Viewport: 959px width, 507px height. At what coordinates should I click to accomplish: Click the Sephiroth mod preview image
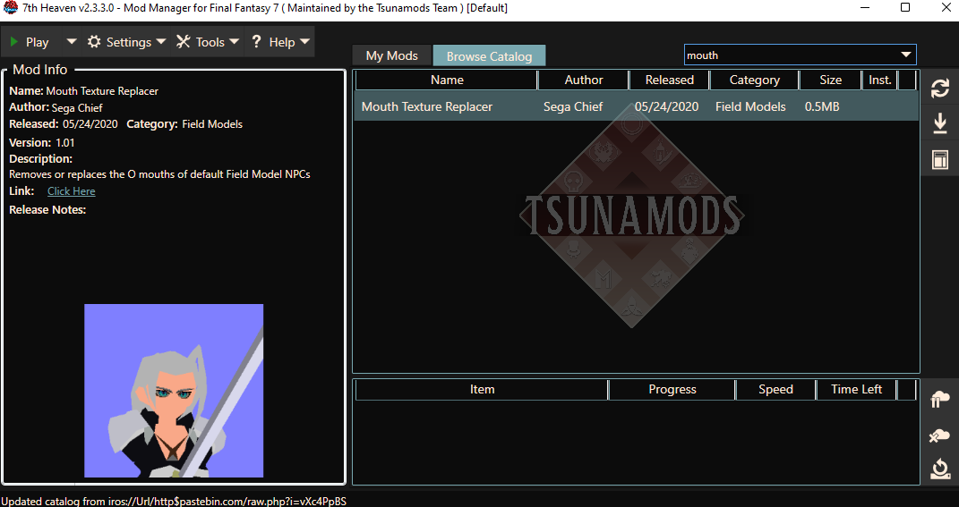point(174,391)
